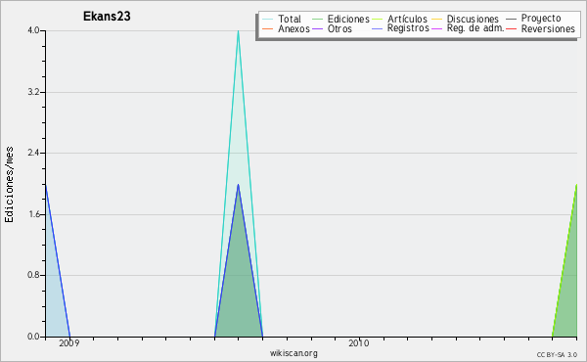Click the 2.4 y-axis label
587x362 pixels.
tap(33, 153)
